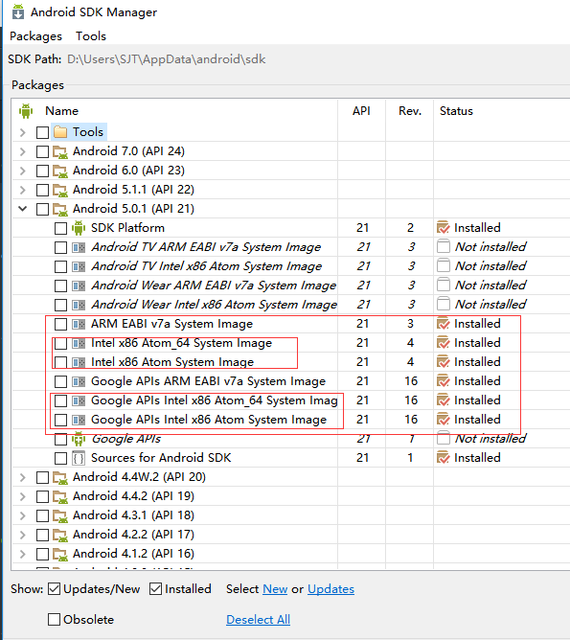Check the Android 7.0 (API 24) checkbox
This screenshot has height=640, width=570.
[x=42, y=151]
